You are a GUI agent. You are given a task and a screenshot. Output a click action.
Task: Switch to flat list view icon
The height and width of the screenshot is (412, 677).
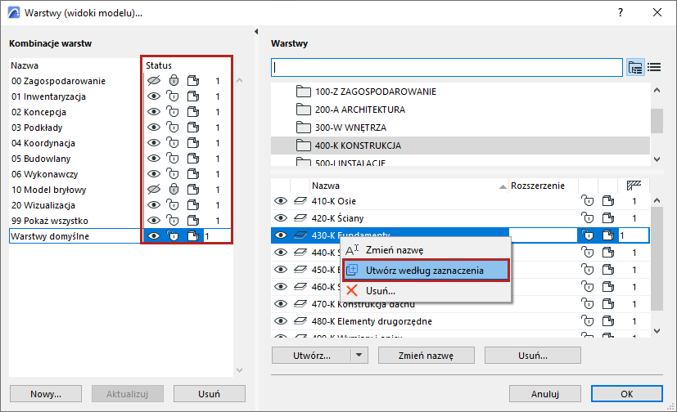654,67
